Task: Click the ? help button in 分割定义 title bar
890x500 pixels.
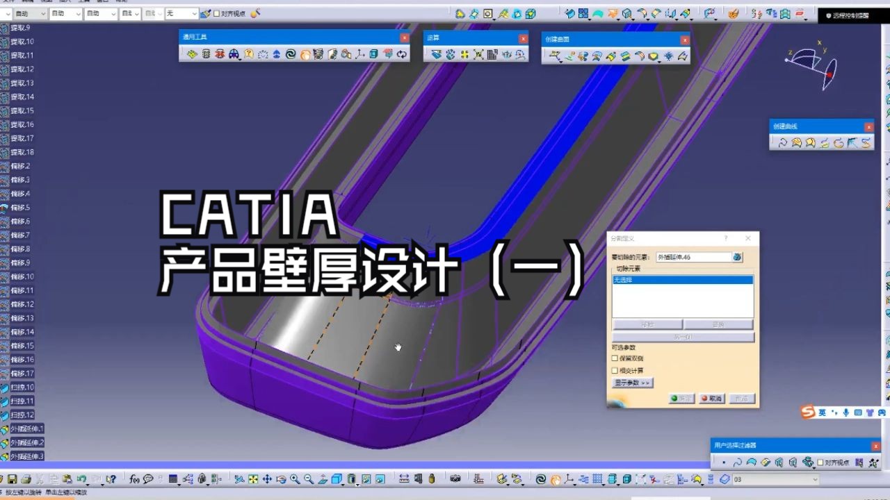Action: [727, 238]
